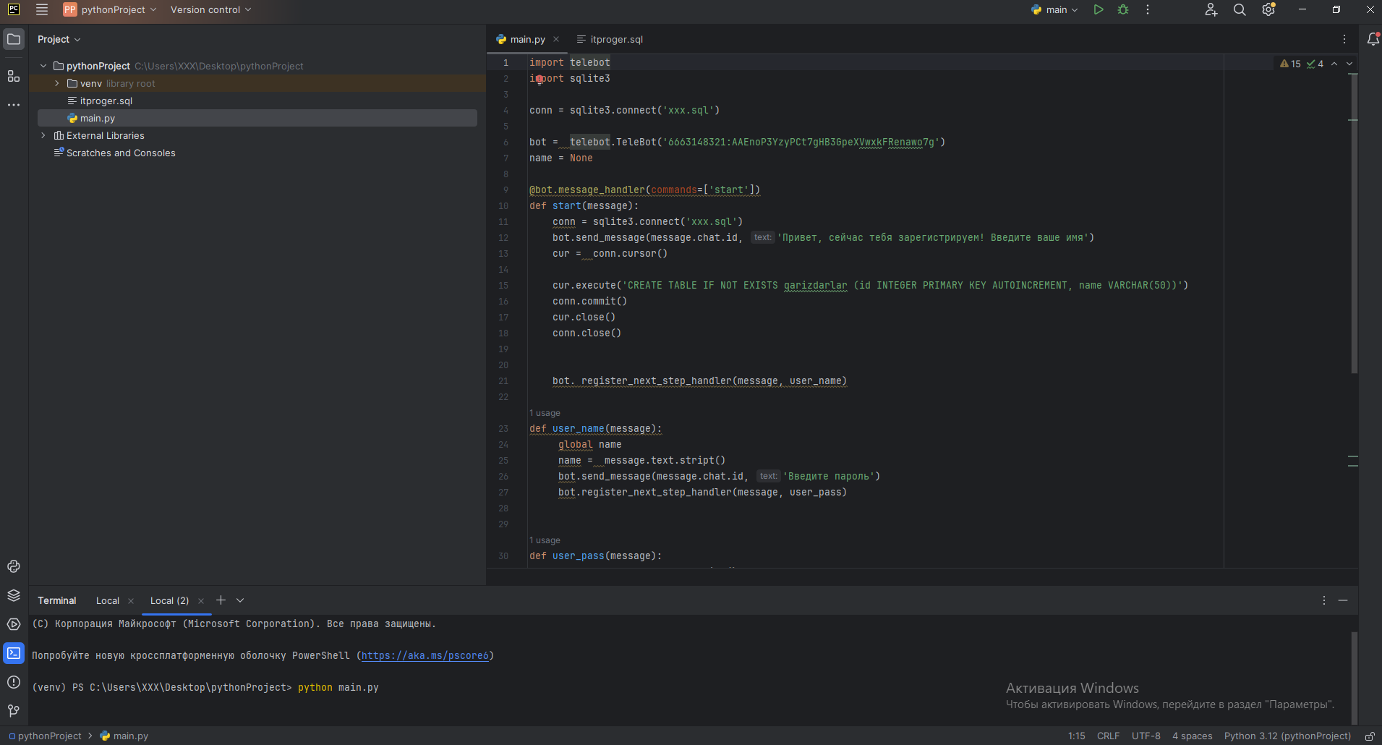
Task: Open IDE settings gear icon
Action: click(1268, 10)
